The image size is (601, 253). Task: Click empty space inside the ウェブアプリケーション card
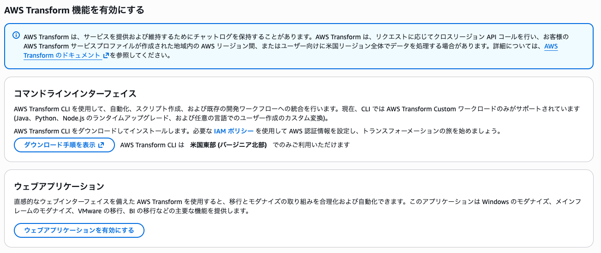pos(369,231)
